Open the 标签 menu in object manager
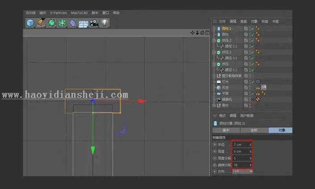 pos(265,21)
